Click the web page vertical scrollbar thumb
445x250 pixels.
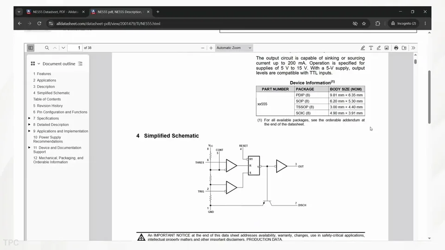point(429,97)
